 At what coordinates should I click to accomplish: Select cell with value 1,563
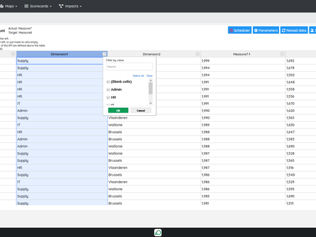tap(301, 118)
